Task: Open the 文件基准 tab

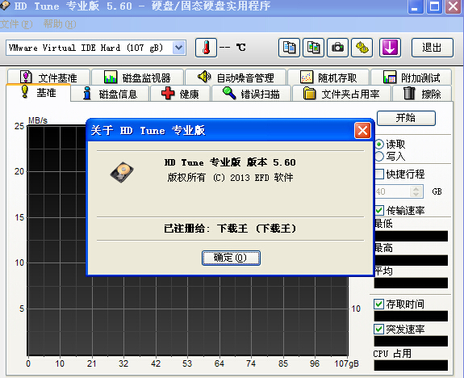Action: [49, 78]
